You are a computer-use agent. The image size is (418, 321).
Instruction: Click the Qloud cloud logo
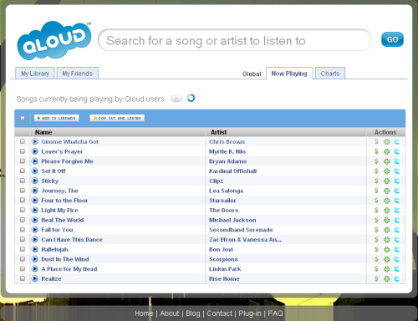click(54, 41)
